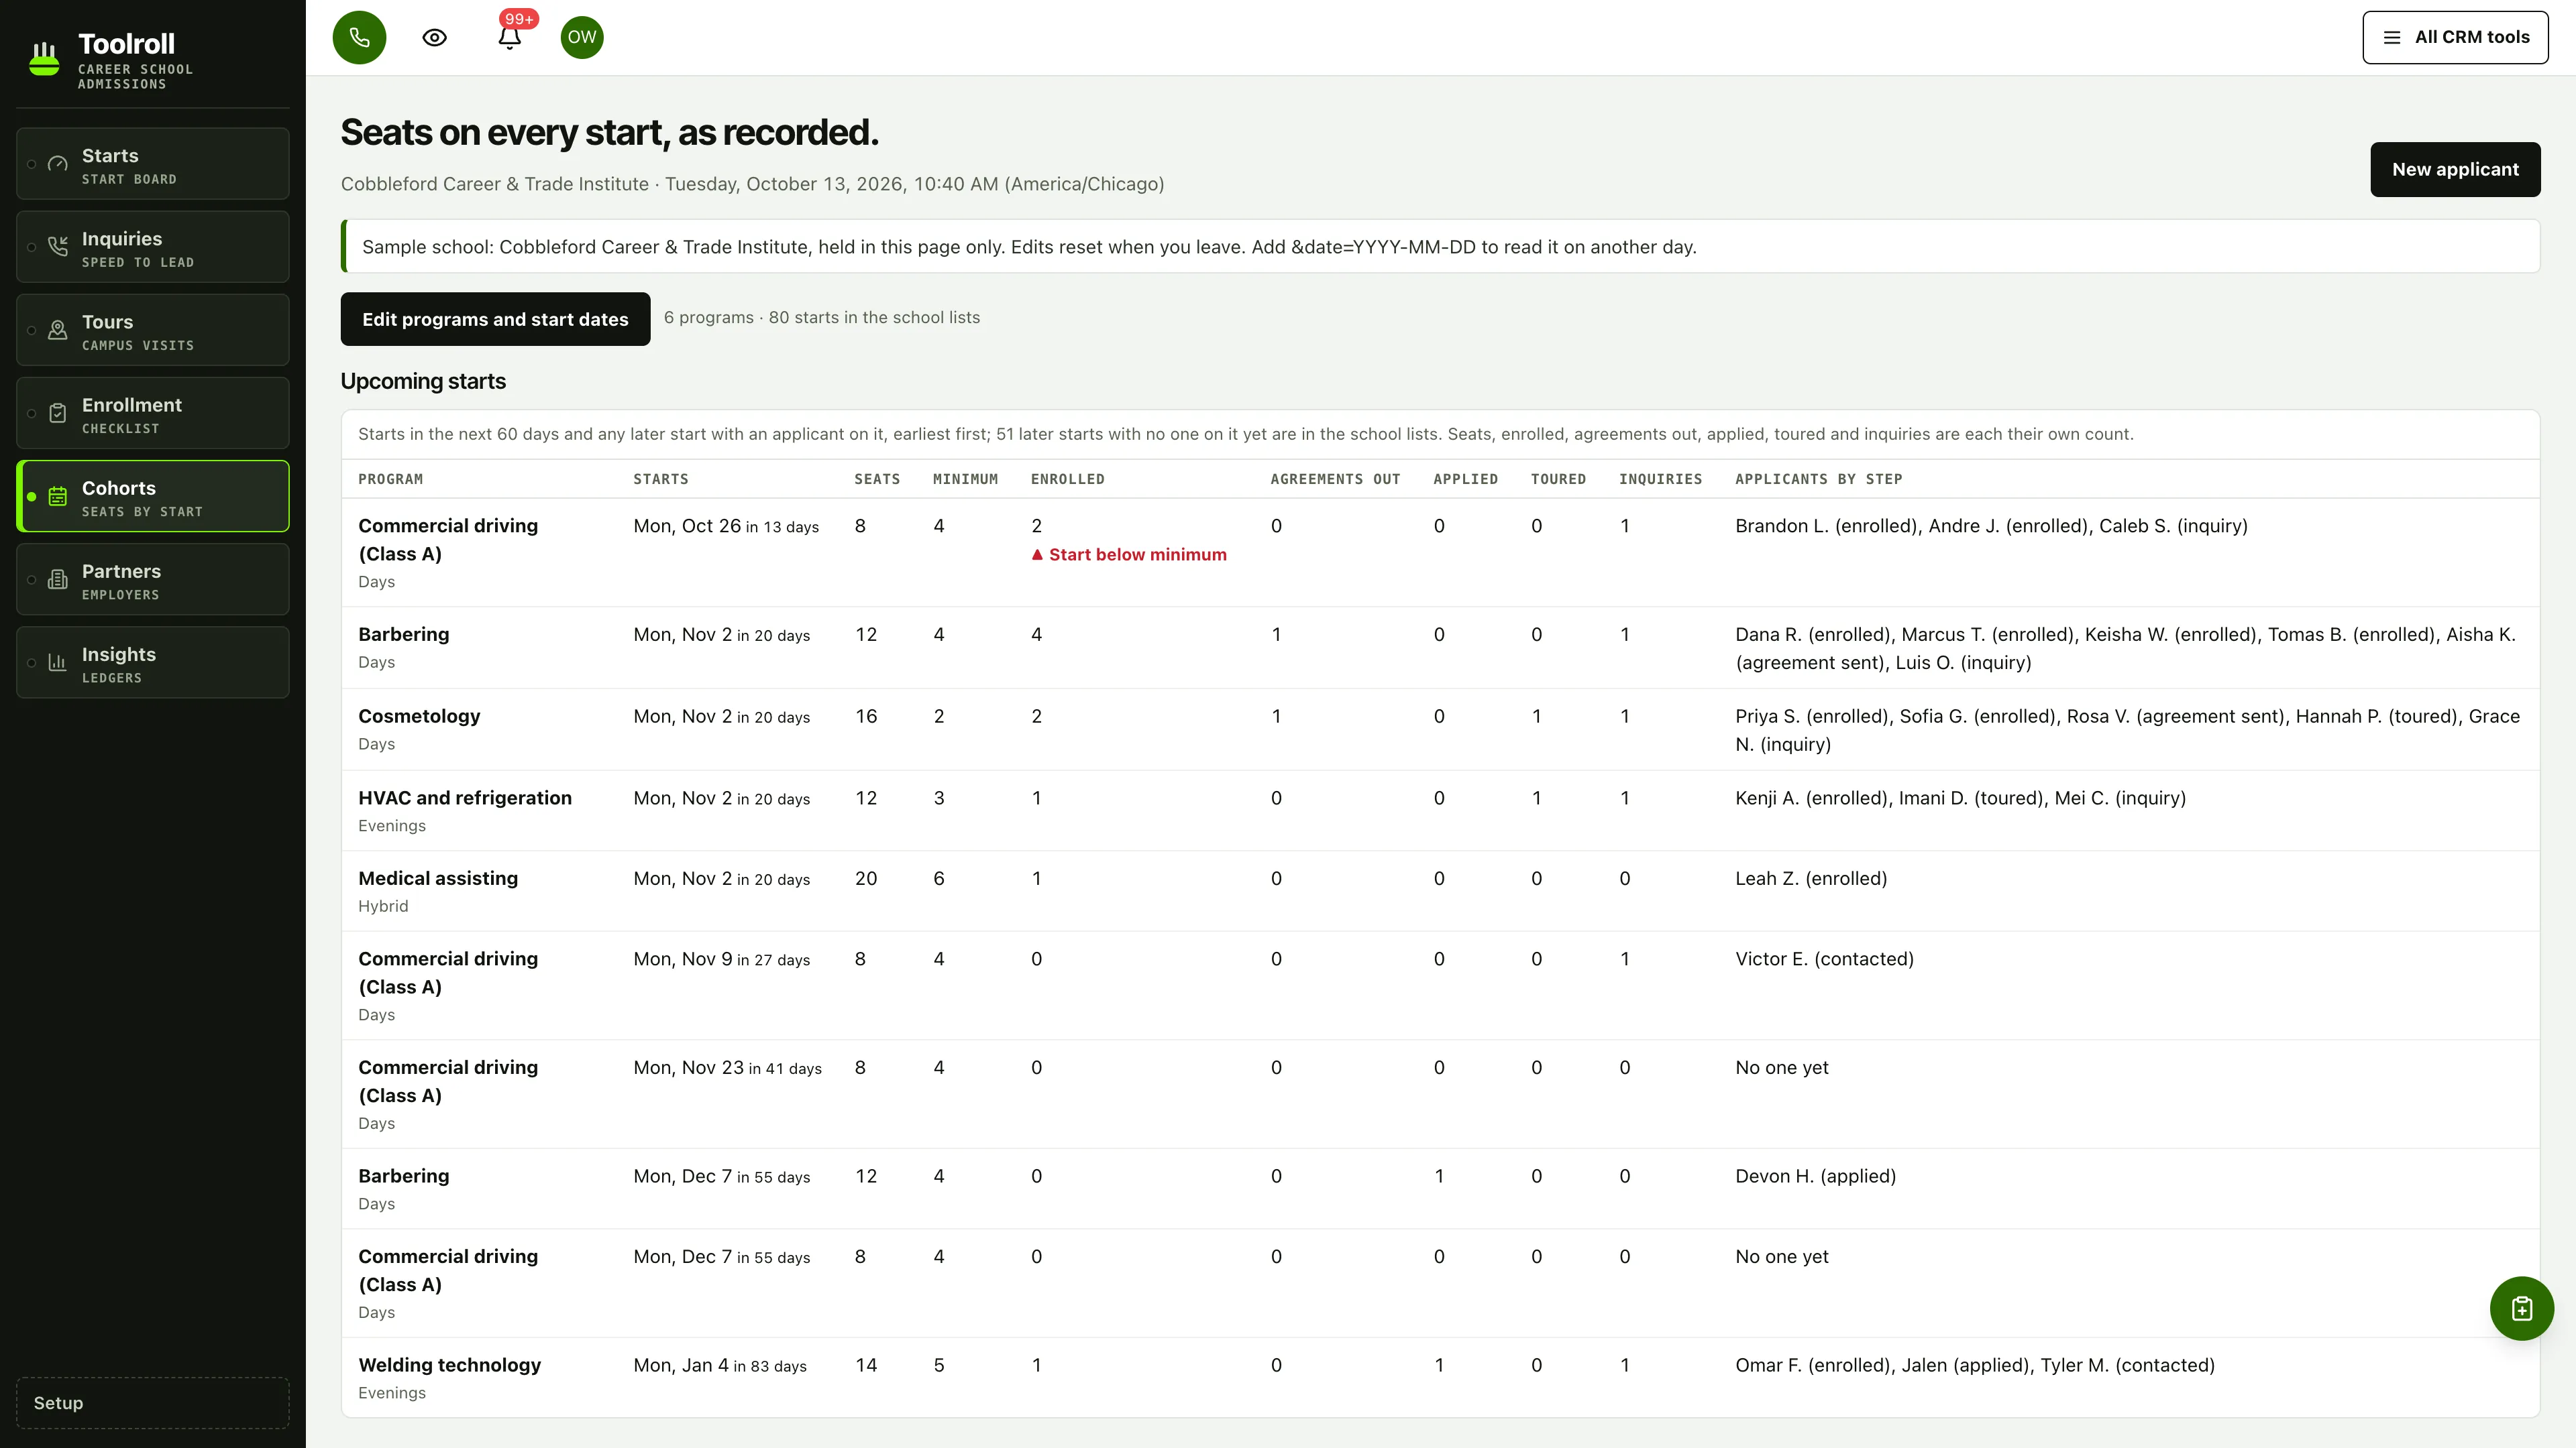Click the hamburger icon in All CRM tools
This screenshot has width=2576, height=1448.
pyautogui.click(x=2392, y=38)
